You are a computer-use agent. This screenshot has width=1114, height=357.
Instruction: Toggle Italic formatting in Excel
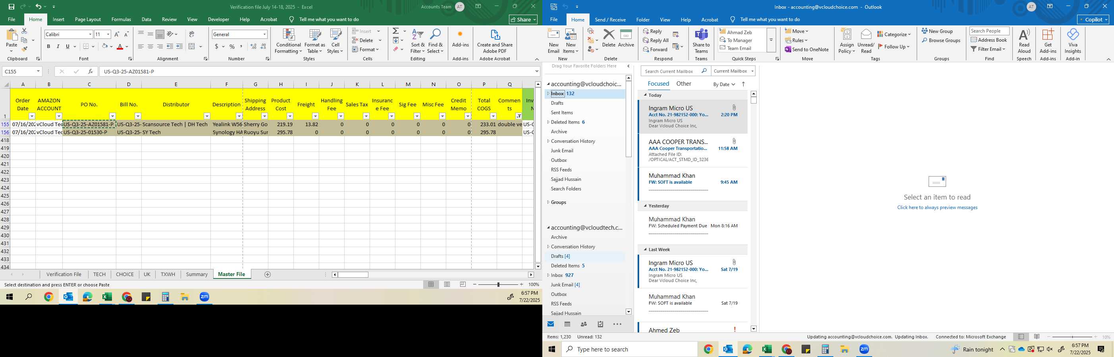tap(58, 46)
